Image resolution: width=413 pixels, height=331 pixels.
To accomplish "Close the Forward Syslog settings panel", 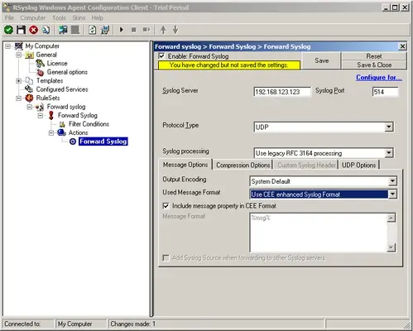I will click(x=402, y=46).
